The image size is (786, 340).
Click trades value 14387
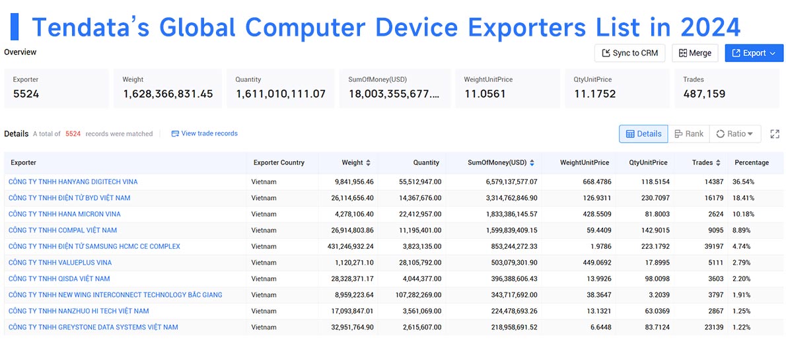pyautogui.click(x=714, y=182)
